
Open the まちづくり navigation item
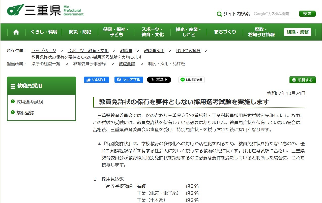pos(225,32)
